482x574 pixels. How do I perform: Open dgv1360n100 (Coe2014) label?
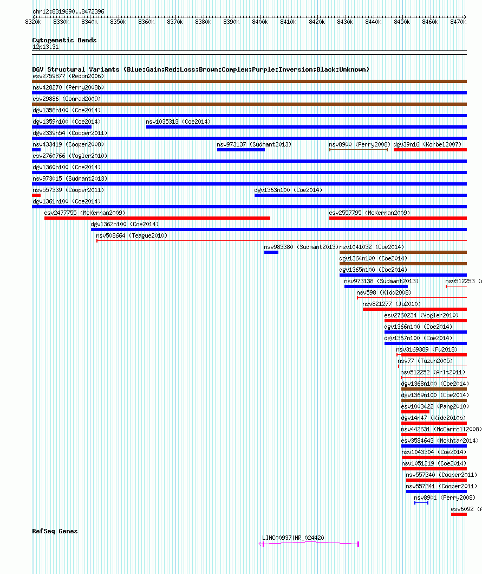coord(67,167)
